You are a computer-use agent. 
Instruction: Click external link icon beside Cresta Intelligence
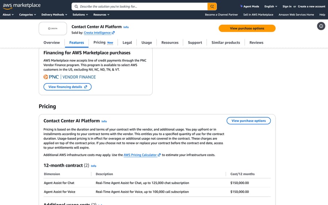[x=113, y=33]
